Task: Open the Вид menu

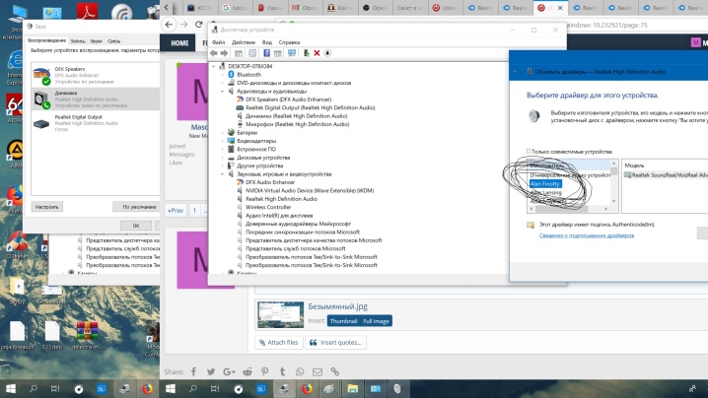Action: (x=267, y=42)
